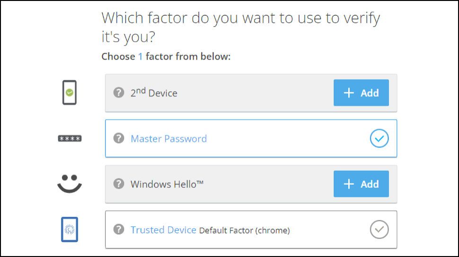Click the Trusted Device blue phone icon
459x257 pixels.
coord(70,230)
